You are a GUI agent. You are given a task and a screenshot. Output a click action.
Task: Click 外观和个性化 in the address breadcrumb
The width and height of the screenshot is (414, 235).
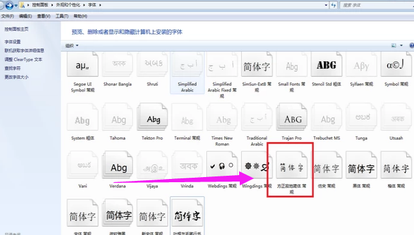click(x=68, y=5)
